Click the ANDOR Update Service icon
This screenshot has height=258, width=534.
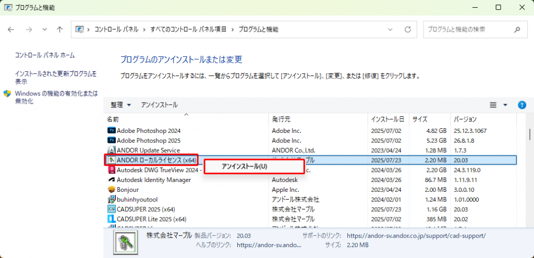[x=112, y=150]
